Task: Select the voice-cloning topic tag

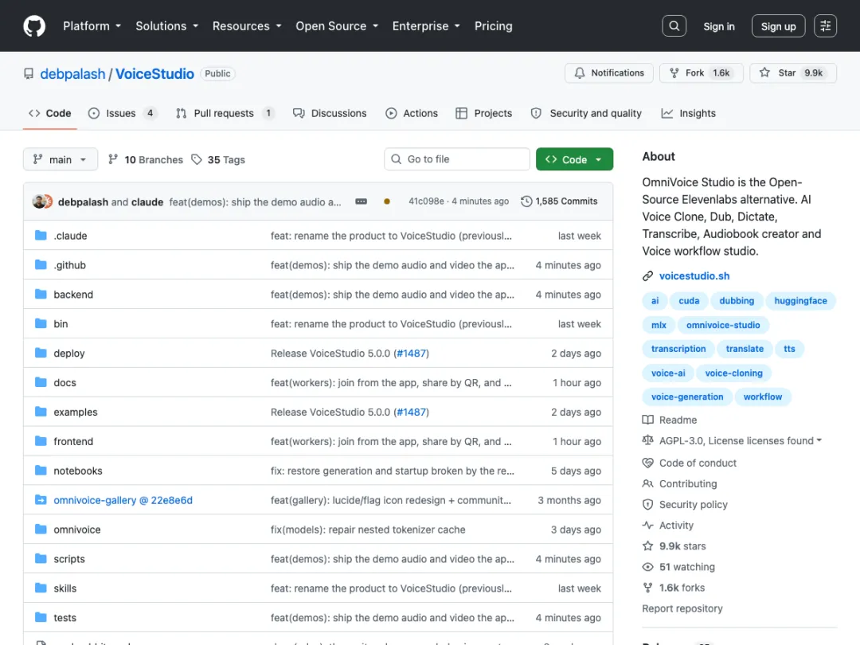Action: pyautogui.click(x=733, y=373)
